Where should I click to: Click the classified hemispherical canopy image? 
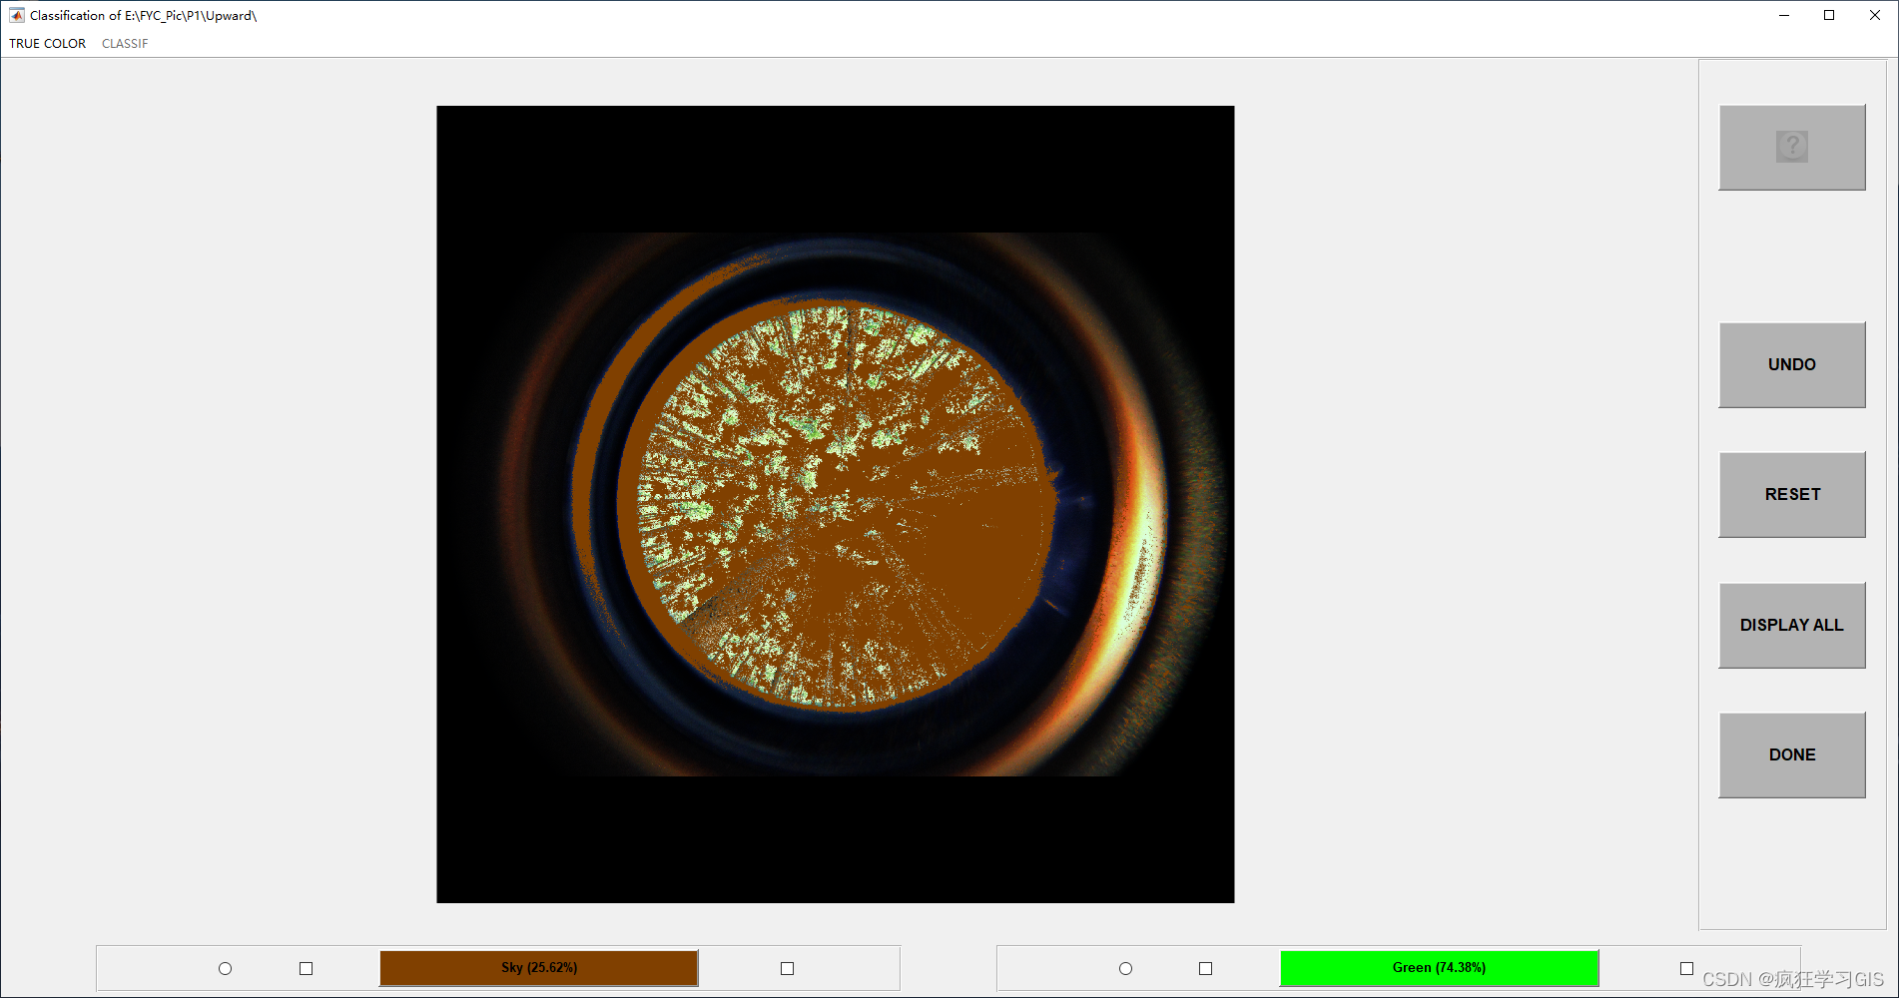[835, 504]
